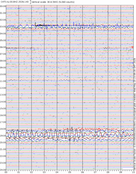Image resolution: width=136 pixels, height=174 pixels.
Task: Click the 06:00 hour label on left axis
Action: pyautogui.click(x=3, y=47)
